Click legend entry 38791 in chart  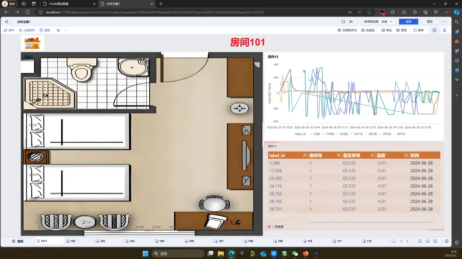(x=399, y=134)
